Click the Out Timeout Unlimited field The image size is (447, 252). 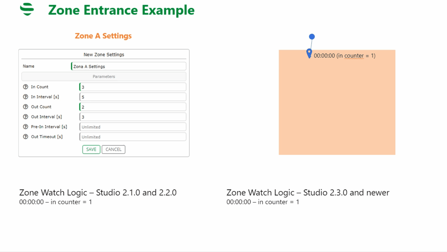pyautogui.click(x=133, y=137)
